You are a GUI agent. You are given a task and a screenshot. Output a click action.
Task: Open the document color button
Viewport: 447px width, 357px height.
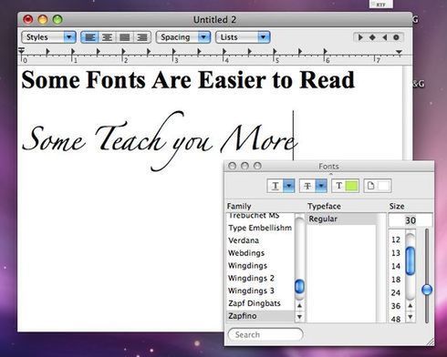click(378, 186)
